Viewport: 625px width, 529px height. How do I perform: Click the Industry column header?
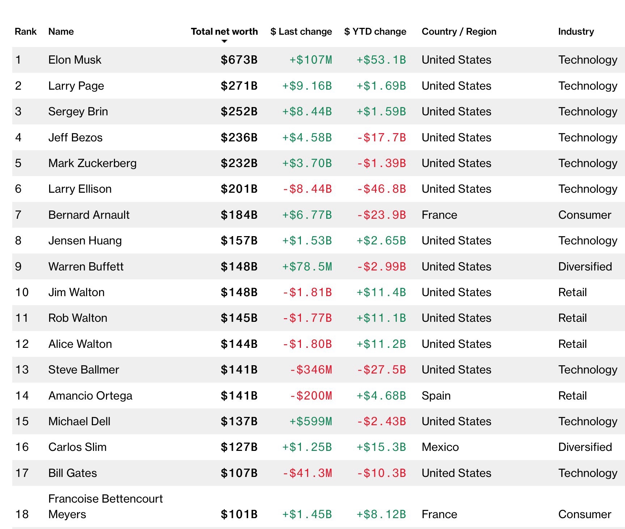pyautogui.click(x=576, y=31)
